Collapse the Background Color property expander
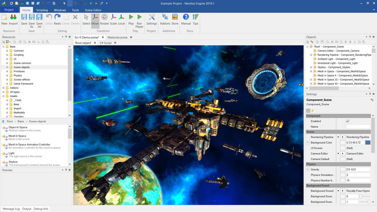 pos(308,143)
